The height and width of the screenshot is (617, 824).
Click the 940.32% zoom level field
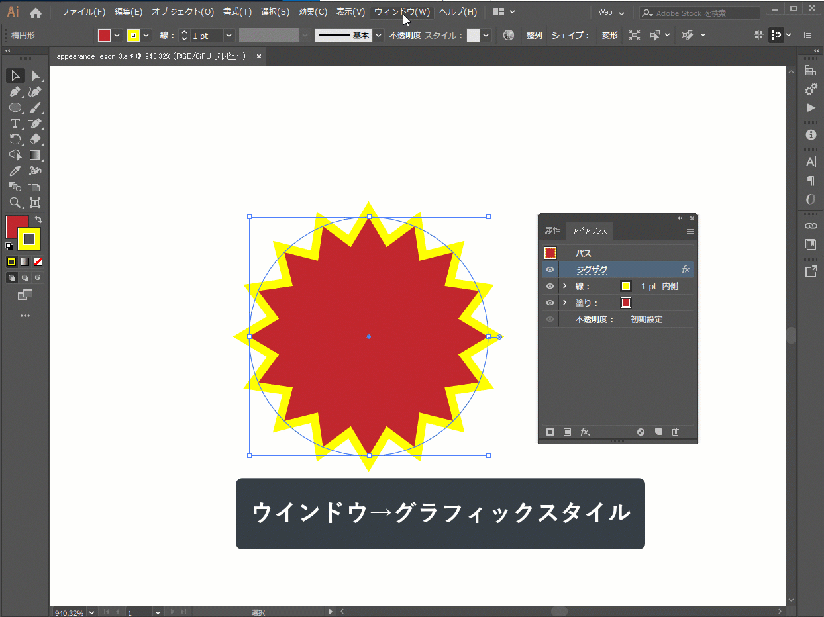click(69, 612)
